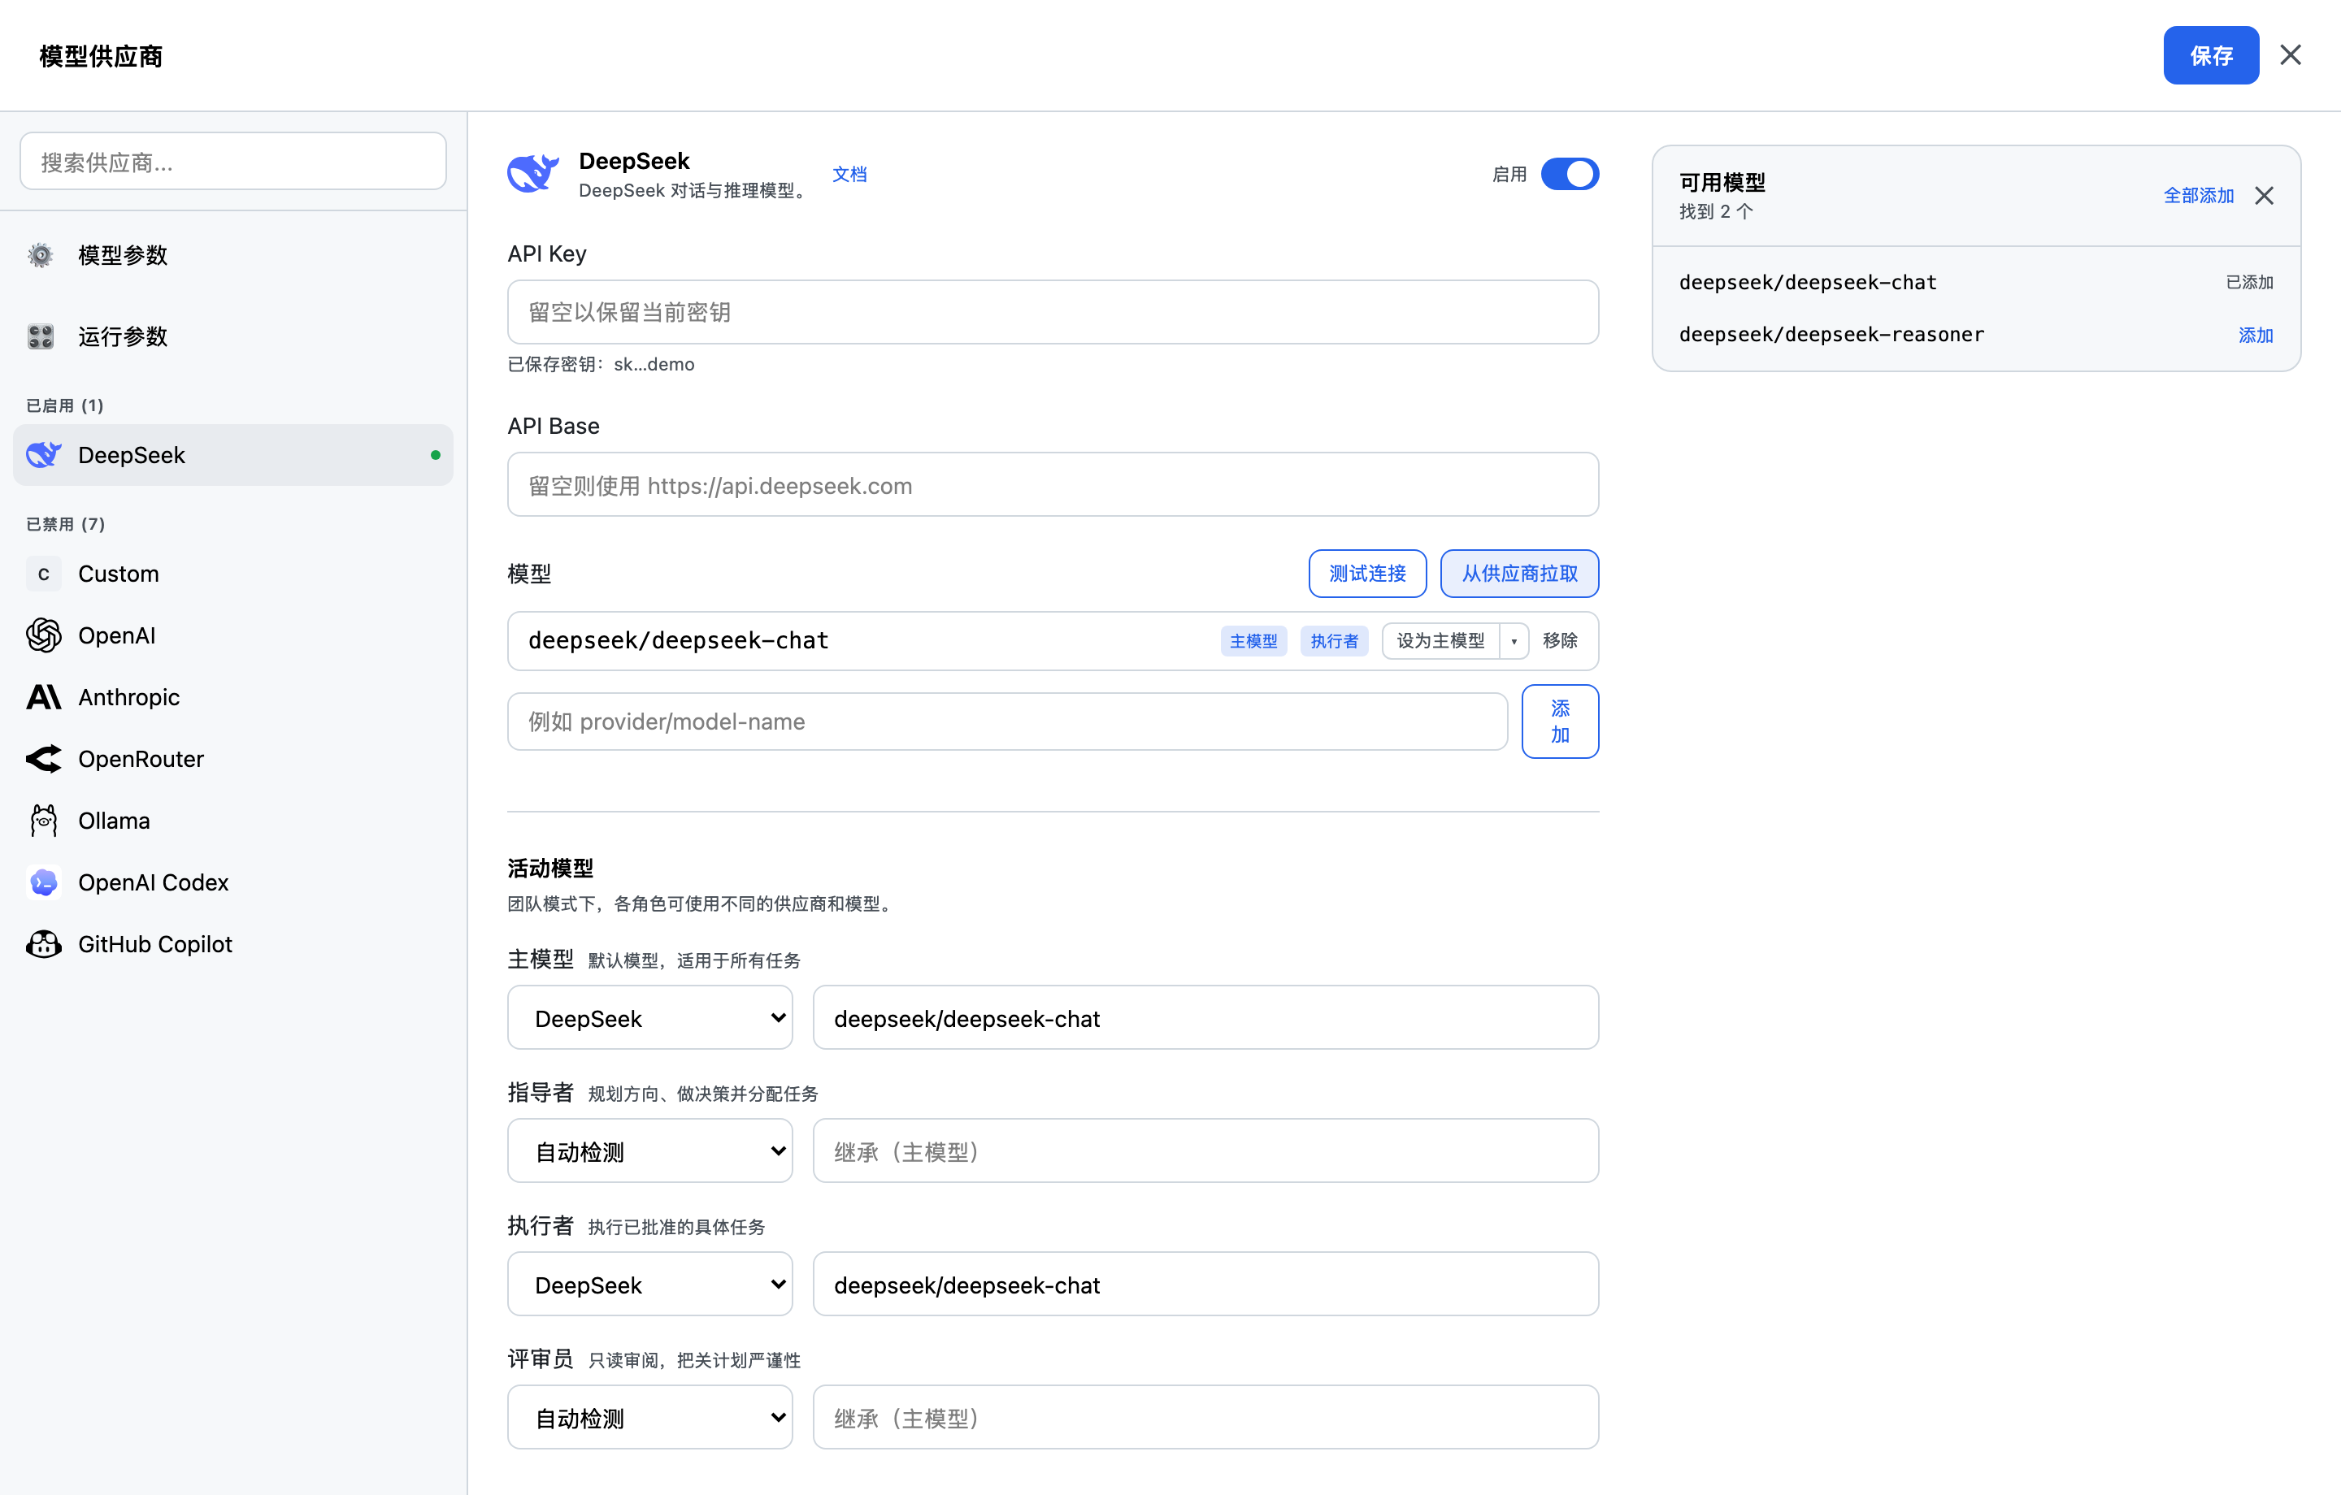This screenshot has height=1495, width=2341.
Task: Click the 主模型 model name field
Action: [1205, 1018]
